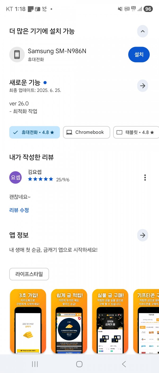Tap the Android home navigation icon

click(79, 364)
